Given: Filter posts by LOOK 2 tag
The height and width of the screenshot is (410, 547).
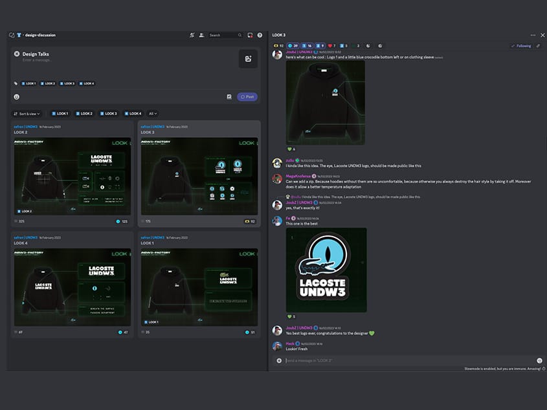Looking at the screenshot, I should pos(84,114).
